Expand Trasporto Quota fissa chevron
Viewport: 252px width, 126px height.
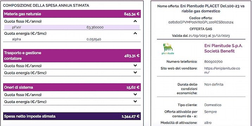[x=135, y=65]
